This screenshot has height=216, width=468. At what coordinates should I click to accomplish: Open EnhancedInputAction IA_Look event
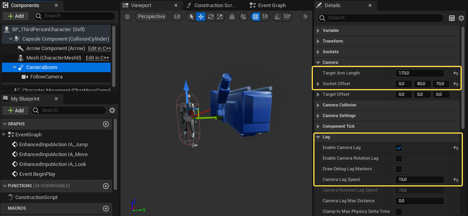click(x=52, y=164)
